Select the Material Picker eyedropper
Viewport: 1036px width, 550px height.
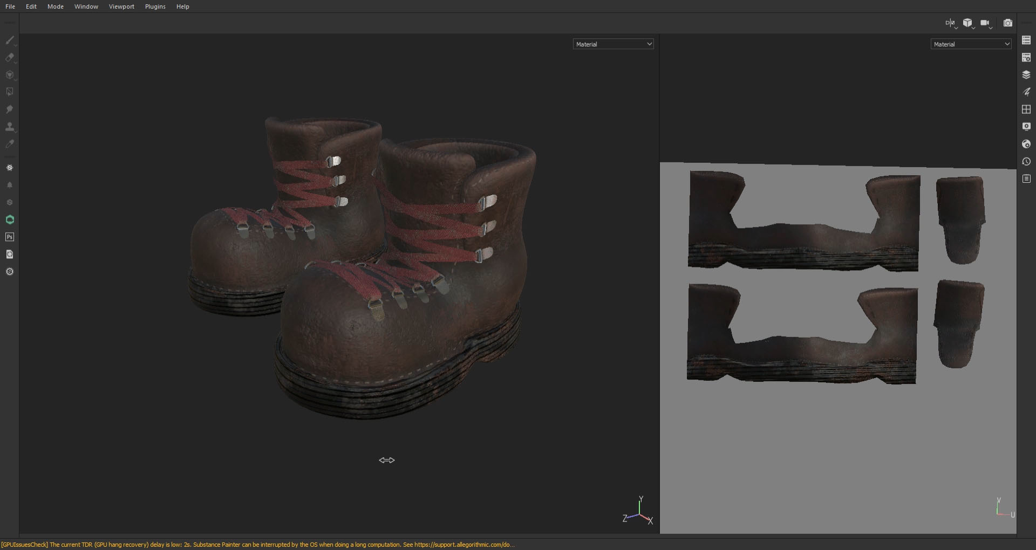[x=9, y=144]
